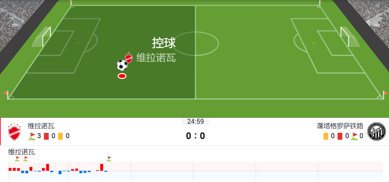Select the third corner flag timeline marker
Screen dimensions: 389x182
pos(109,159)
